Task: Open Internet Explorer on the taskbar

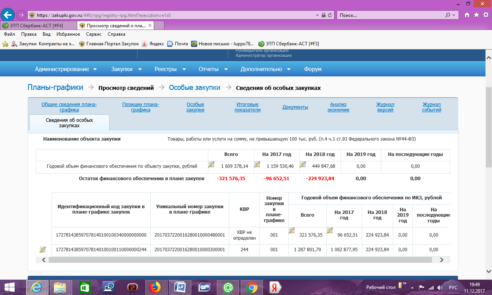Action: pyautogui.click(x=37, y=287)
